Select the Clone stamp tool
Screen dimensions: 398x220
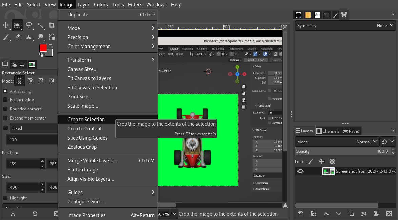[29, 37]
